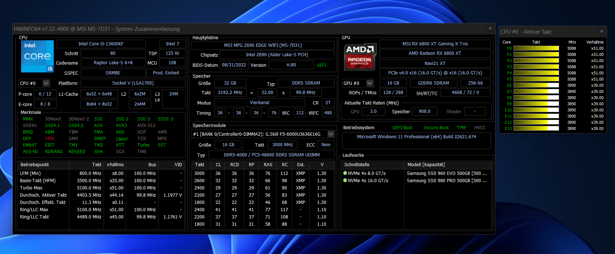Screen dimensions: 615x254
Task: Click the green check icon beside NVMe 4x 16.0 GT/s
Action: click(x=345, y=181)
